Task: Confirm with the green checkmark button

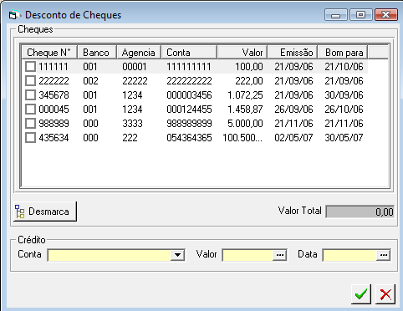Action: [x=361, y=294]
